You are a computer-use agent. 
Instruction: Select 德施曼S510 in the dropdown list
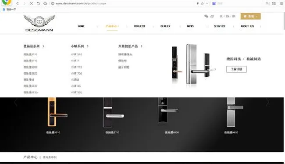tap(30, 54)
